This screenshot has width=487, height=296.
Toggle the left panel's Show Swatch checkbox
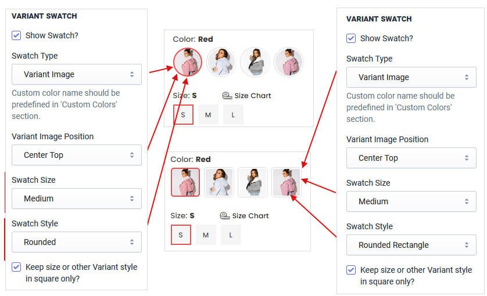16,35
